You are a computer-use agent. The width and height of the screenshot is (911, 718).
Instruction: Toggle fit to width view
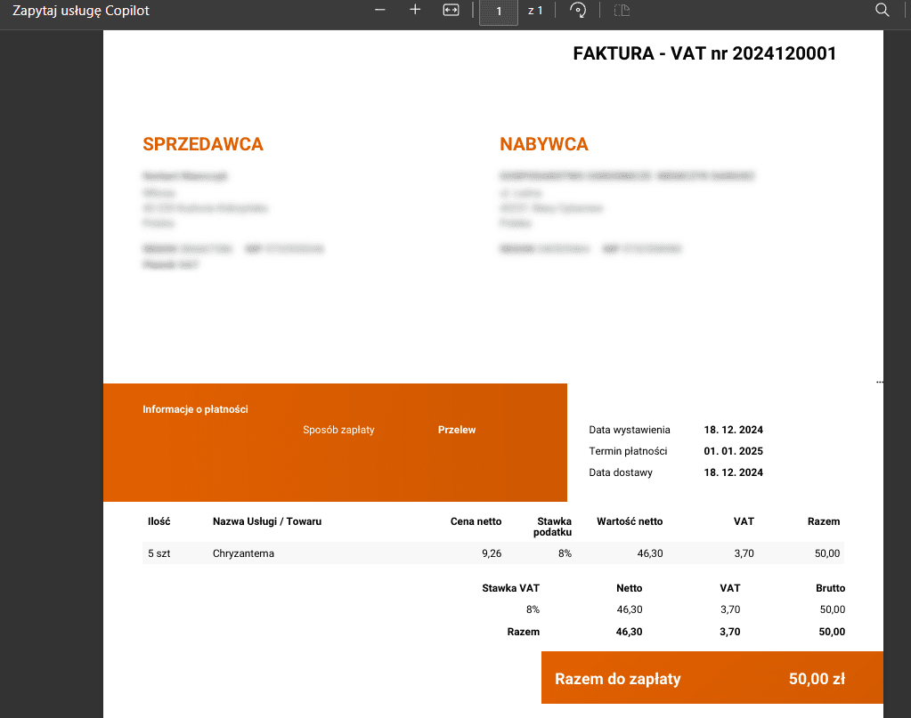click(451, 10)
